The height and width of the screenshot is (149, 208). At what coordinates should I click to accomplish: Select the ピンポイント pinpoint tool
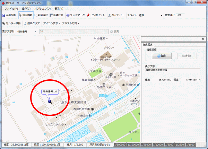click(x=96, y=16)
